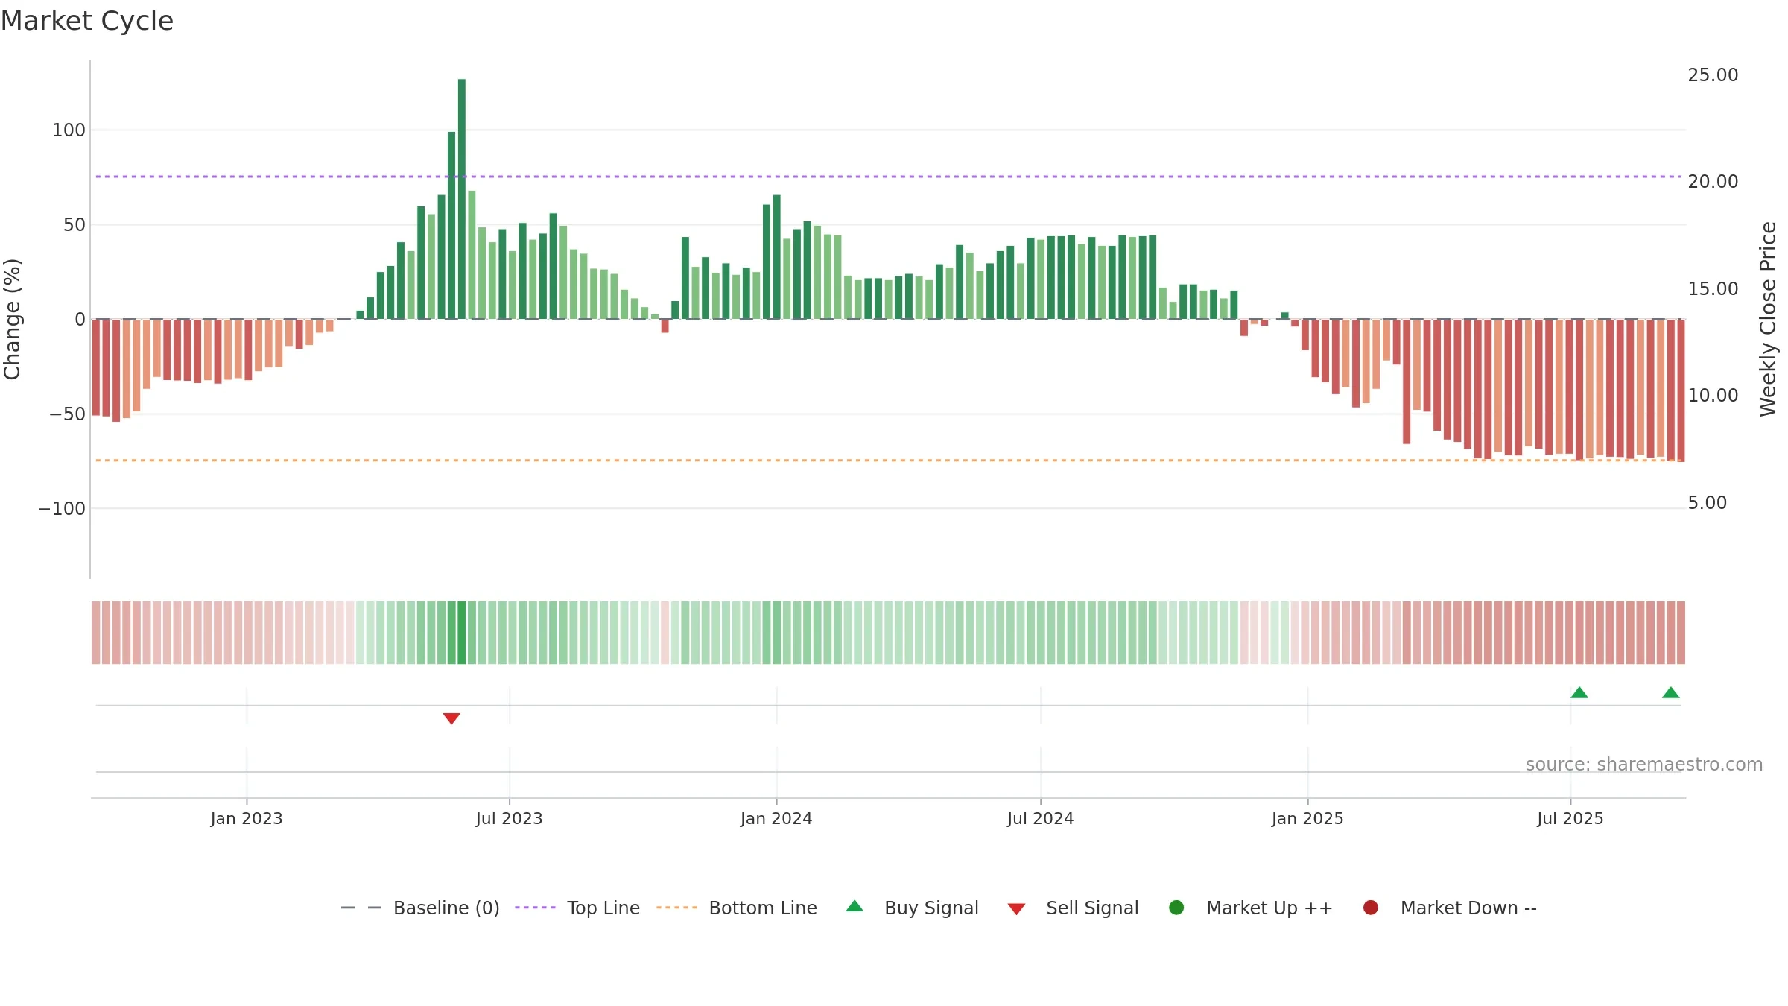This screenshot has width=1788, height=1006.
Task: Click the −100 tick on Change axis
Action: point(62,509)
